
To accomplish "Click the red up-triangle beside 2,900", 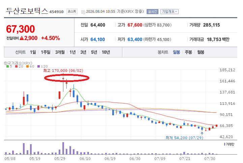I will [x=22, y=38].
